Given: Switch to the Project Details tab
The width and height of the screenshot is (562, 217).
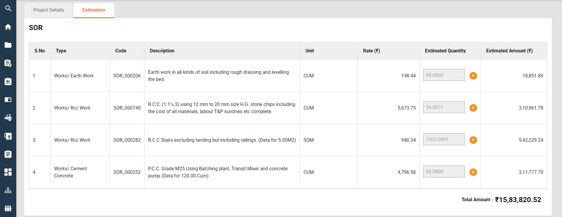Looking at the screenshot, I should click(48, 10).
